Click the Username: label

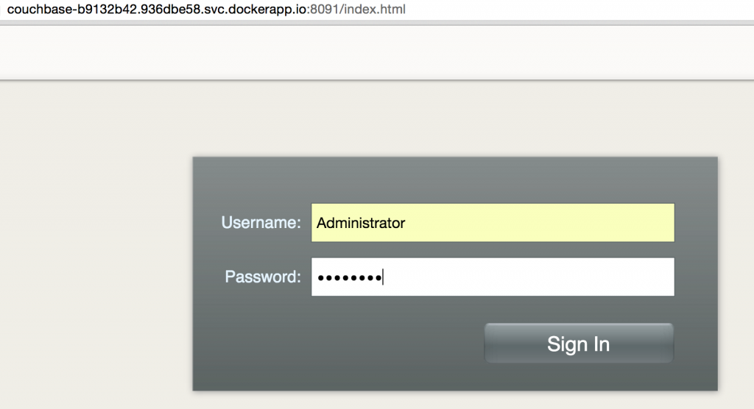point(261,223)
